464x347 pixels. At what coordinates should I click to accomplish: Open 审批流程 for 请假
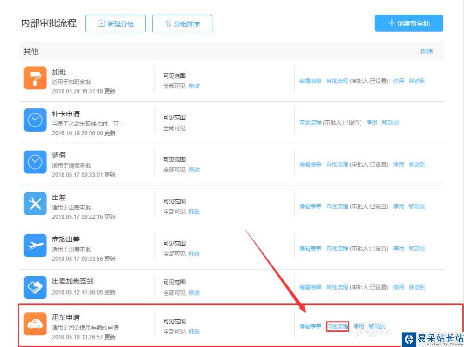[x=337, y=164]
